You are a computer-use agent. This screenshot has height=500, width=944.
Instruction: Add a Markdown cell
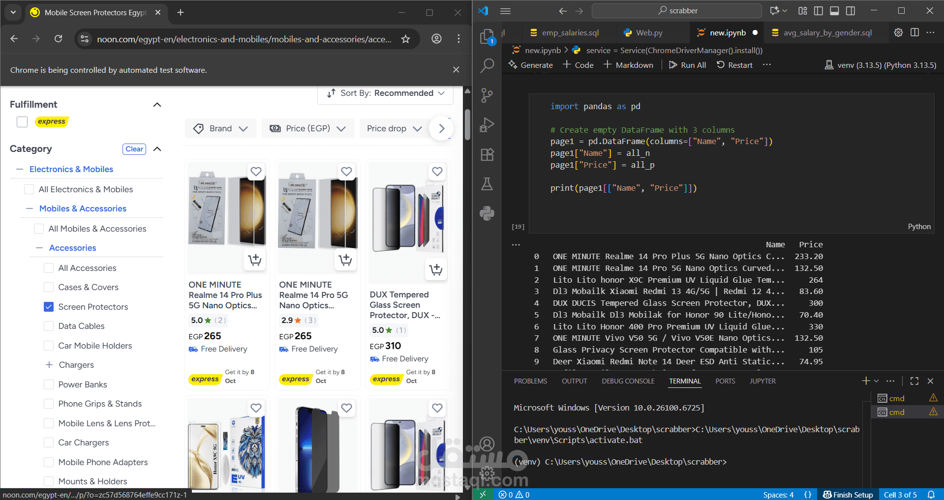click(x=628, y=65)
